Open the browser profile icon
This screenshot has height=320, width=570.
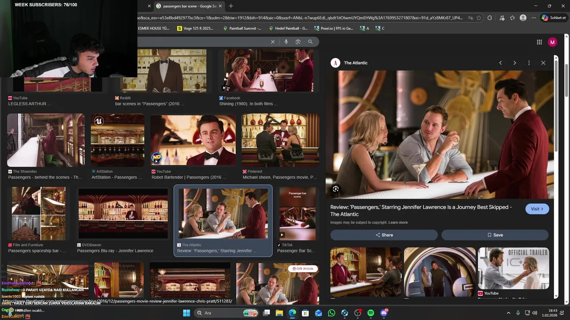[x=523, y=18]
